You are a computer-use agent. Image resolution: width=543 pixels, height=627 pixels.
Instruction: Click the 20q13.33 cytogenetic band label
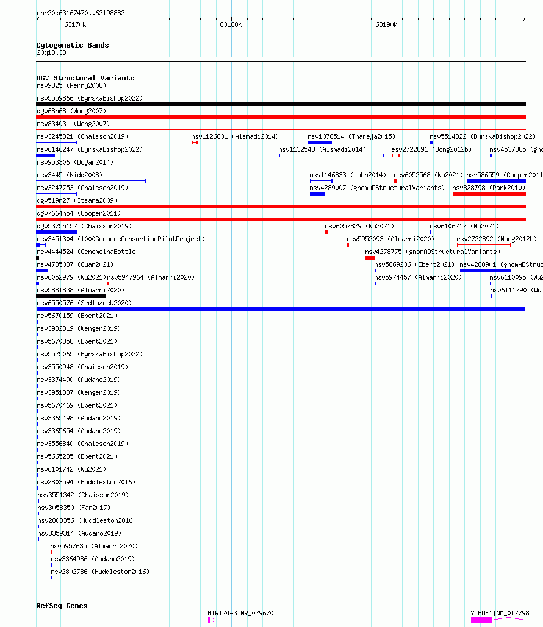[x=51, y=53]
